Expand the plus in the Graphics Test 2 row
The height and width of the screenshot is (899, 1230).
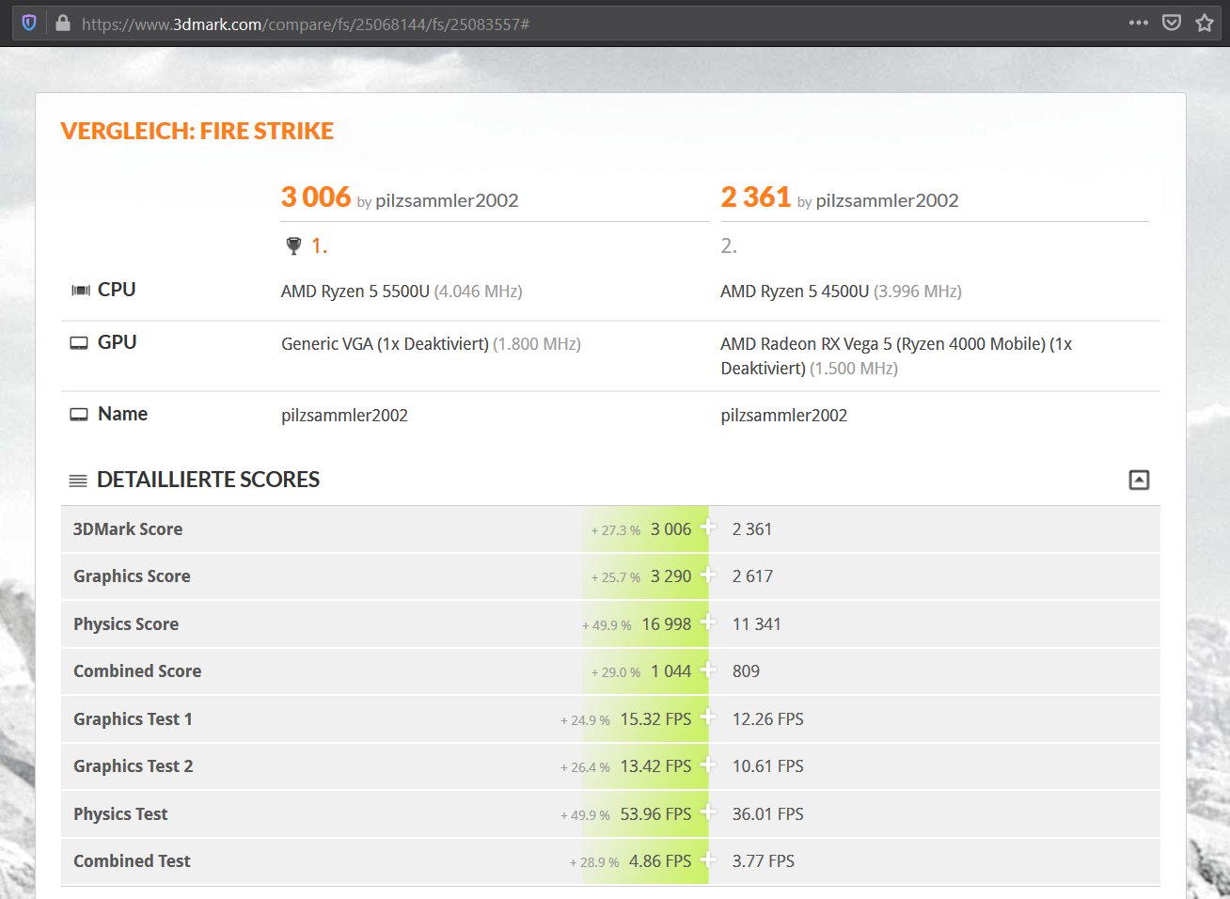(708, 765)
